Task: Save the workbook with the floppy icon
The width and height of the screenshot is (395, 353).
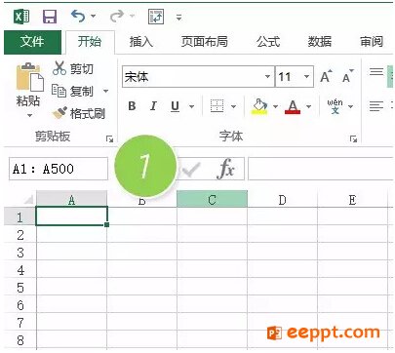Action: point(50,17)
